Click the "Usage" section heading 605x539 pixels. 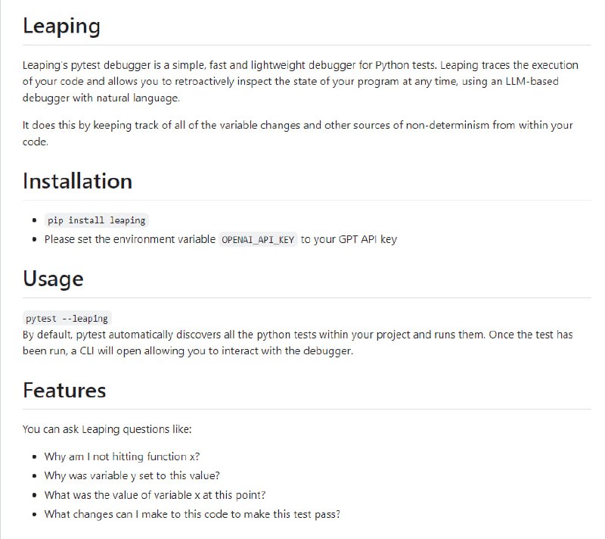pos(53,279)
